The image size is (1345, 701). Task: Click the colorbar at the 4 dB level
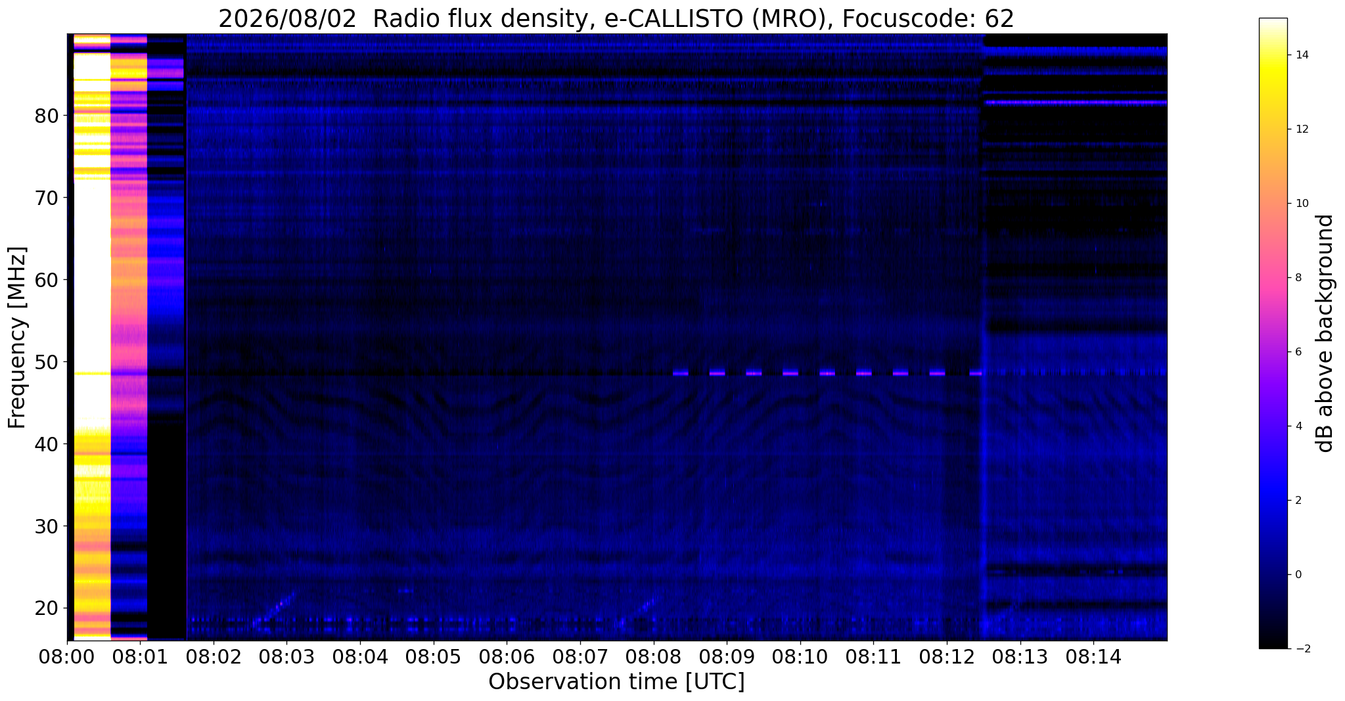pyautogui.click(x=1273, y=426)
